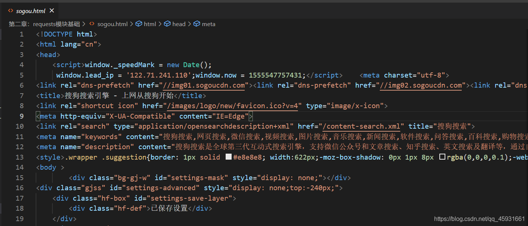Screen dimensions: 528x226
Task: Click line number 19 in gutter
Action: [19, 219]
